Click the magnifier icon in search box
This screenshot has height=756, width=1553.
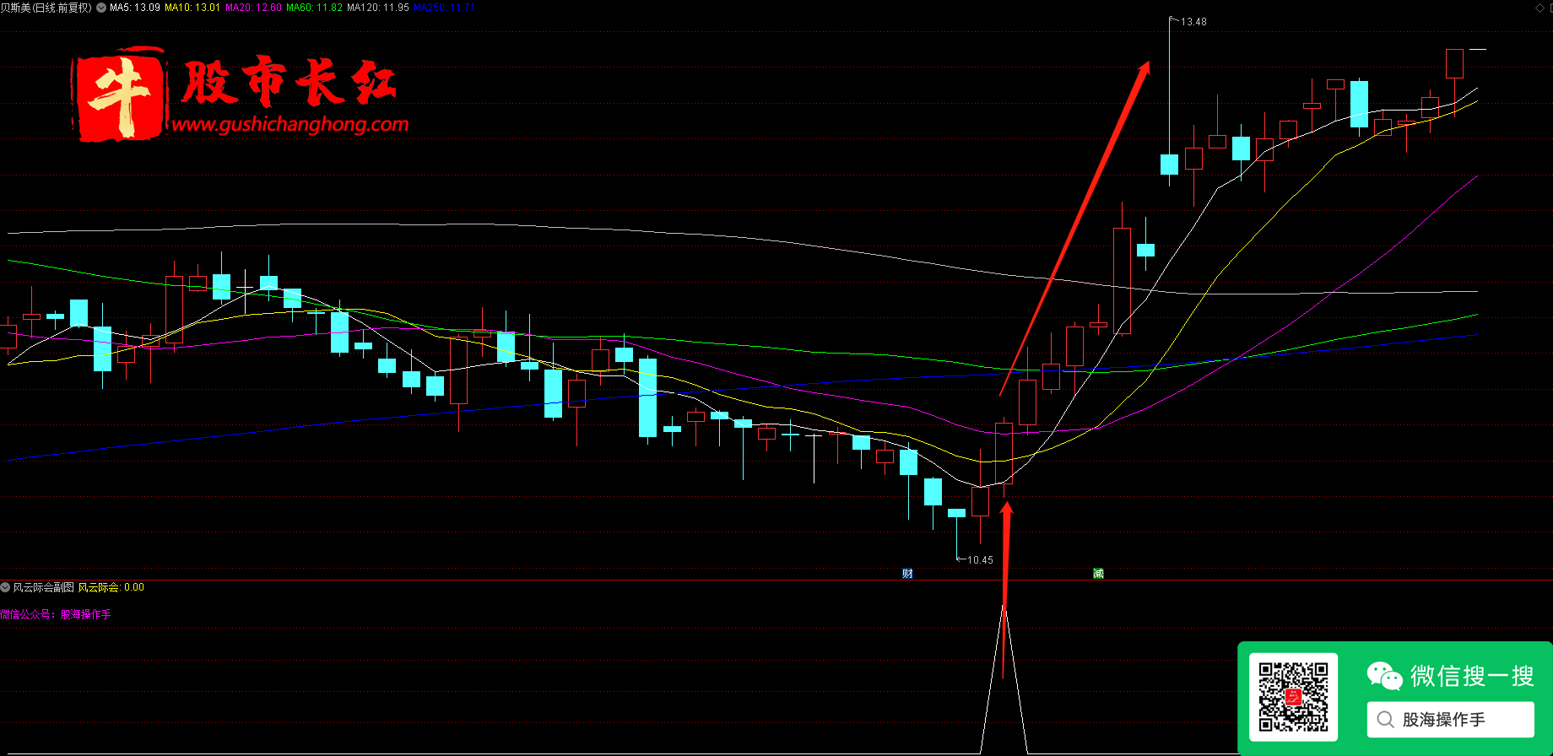1385,720
